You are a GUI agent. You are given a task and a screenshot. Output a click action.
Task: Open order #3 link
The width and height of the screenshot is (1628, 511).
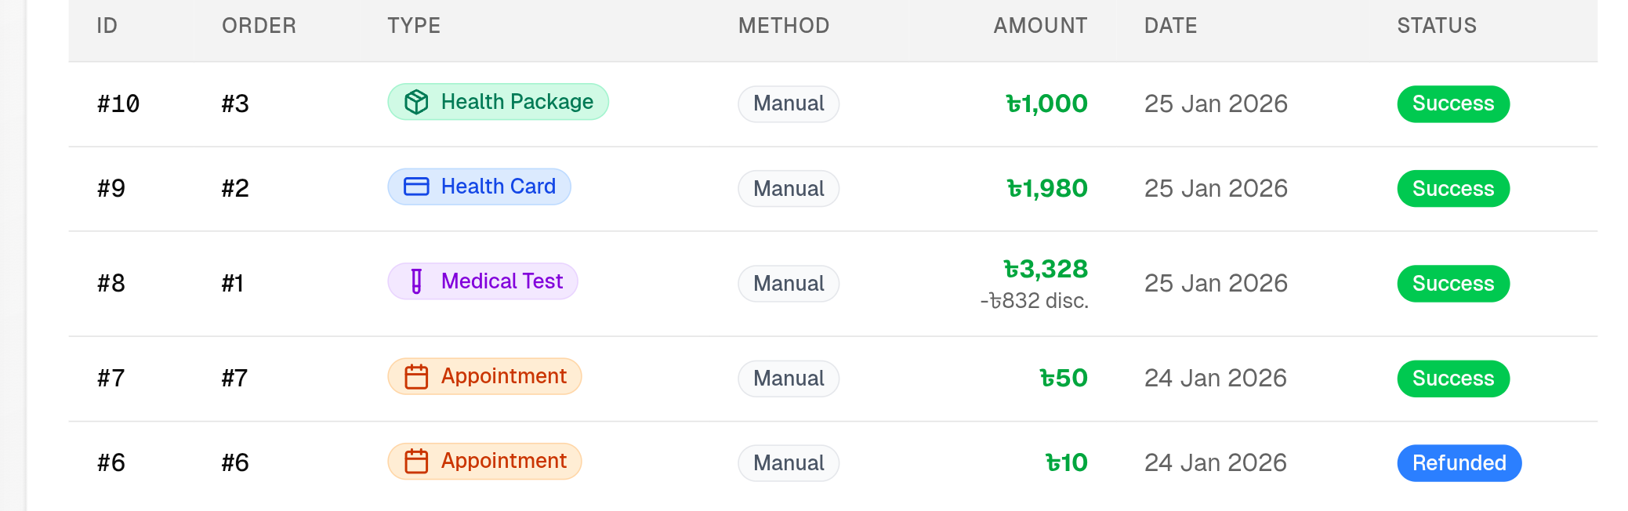(x=235, y=104)
